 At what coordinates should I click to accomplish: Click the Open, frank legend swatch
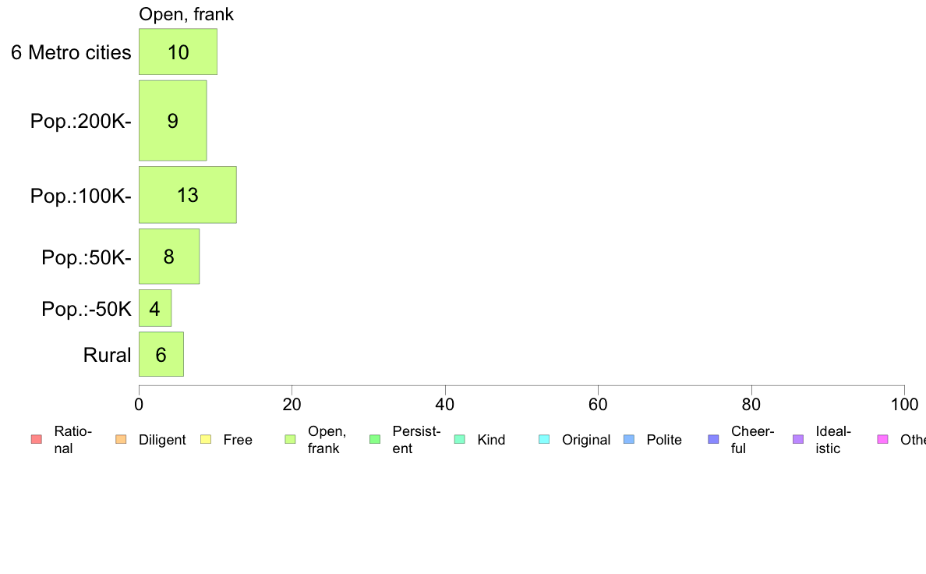(290, 439)
